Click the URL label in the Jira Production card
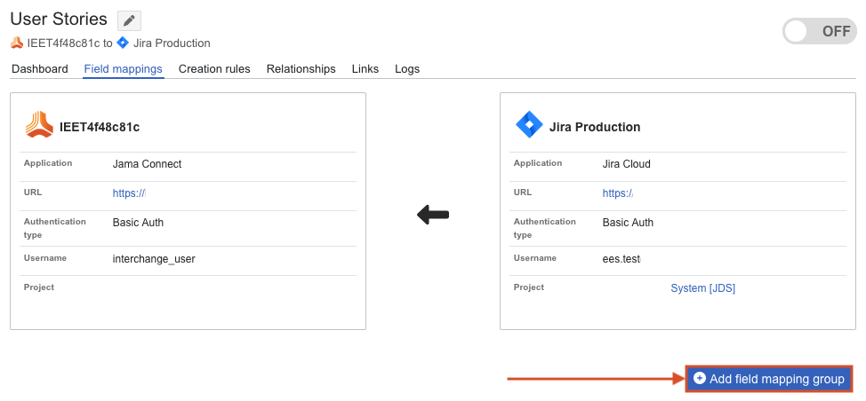 point(523,193)
